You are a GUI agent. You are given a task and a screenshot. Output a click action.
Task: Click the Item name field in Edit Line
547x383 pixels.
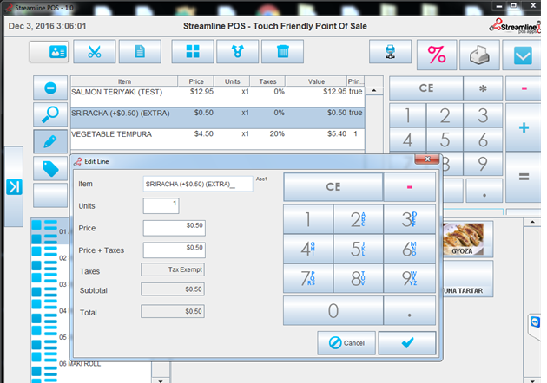coord(198,184)
